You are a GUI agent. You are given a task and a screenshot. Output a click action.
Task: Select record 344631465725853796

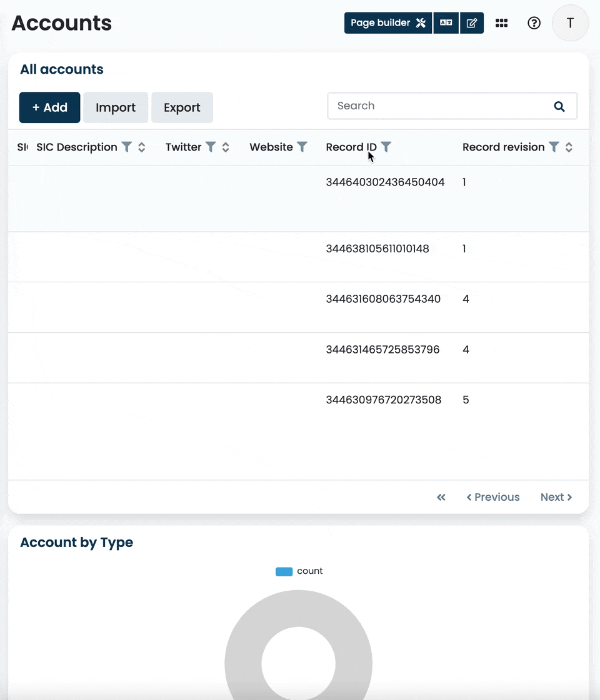coord(383,350)
